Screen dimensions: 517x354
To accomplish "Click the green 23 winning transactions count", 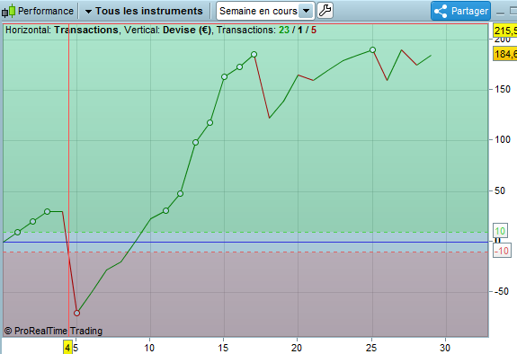I will (284, 30).
